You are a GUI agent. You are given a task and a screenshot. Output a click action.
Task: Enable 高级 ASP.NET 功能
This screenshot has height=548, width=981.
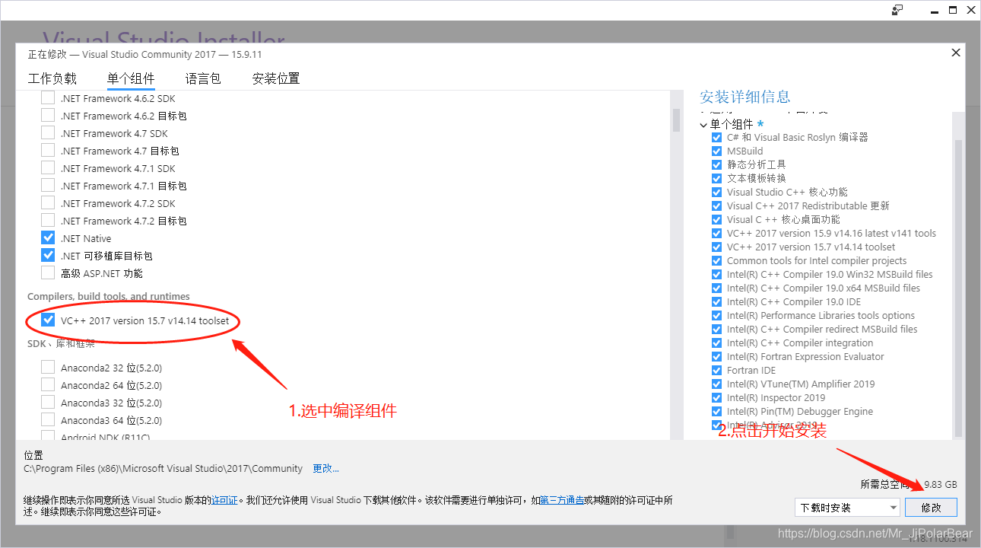coord(48,273)
